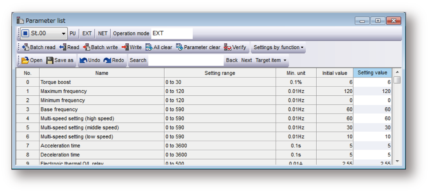The width and height of the screenshot is (429, 192).
Task: Select the Deceleration time parameter name
Action: [60, 155]
